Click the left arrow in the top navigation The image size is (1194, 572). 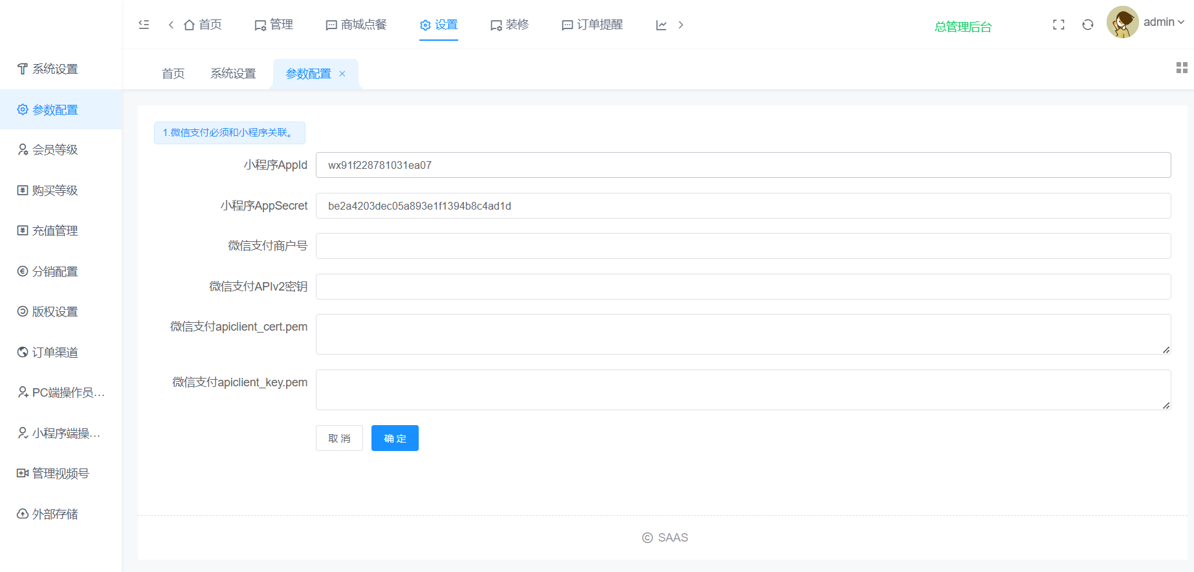point(171,25)
